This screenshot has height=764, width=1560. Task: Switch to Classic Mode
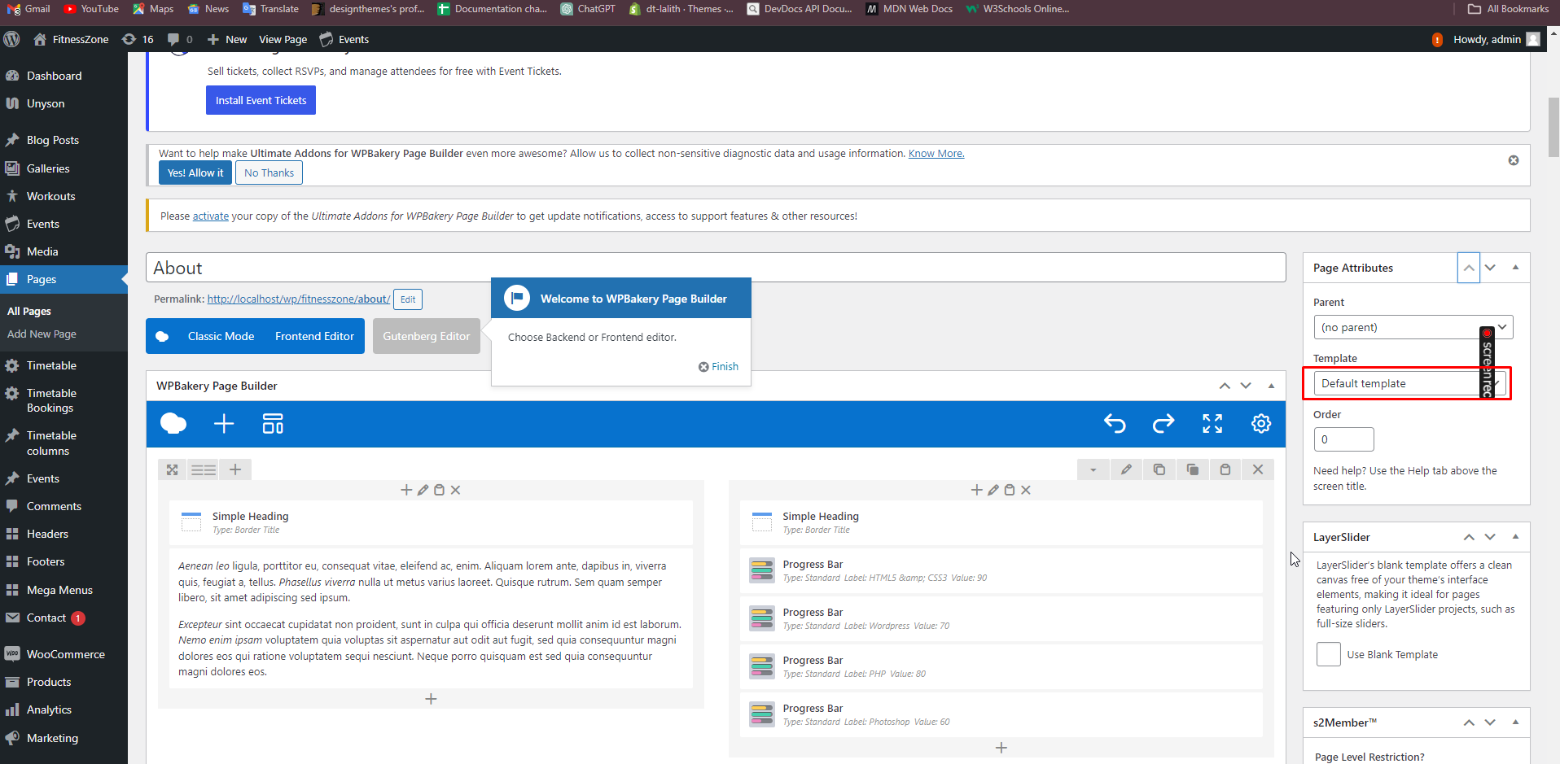221,336
